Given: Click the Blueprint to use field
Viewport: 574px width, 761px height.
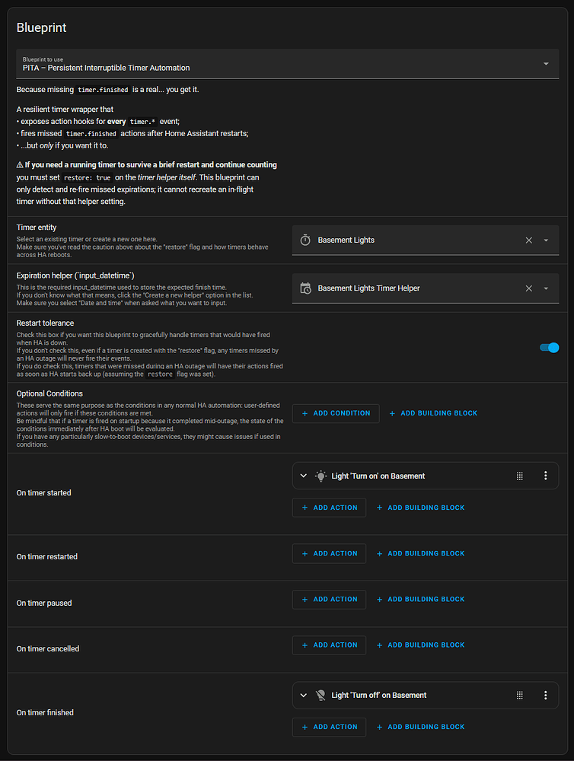Looking at the screenshot, I should (228, 64).
